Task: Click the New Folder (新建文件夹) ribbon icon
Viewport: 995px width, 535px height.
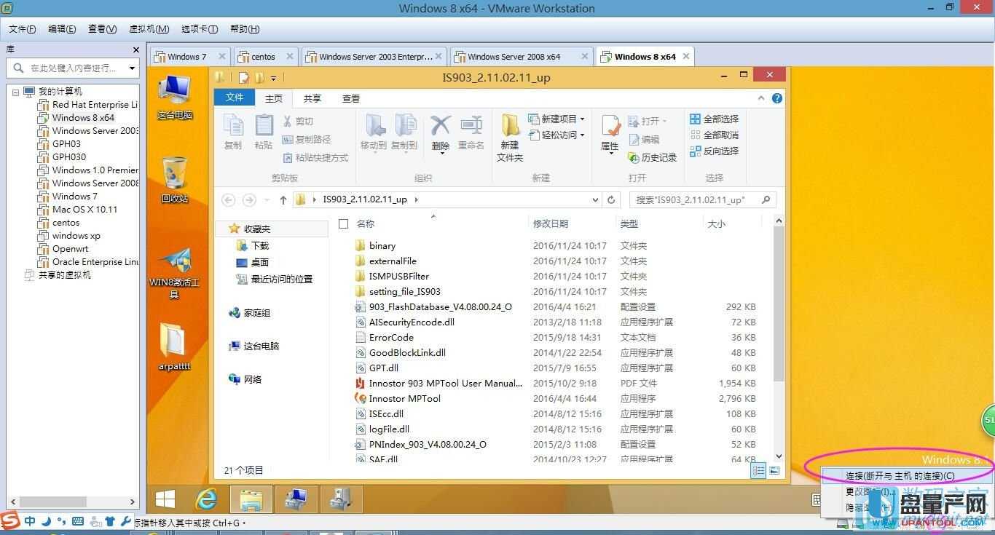Action: coord(510,138)
